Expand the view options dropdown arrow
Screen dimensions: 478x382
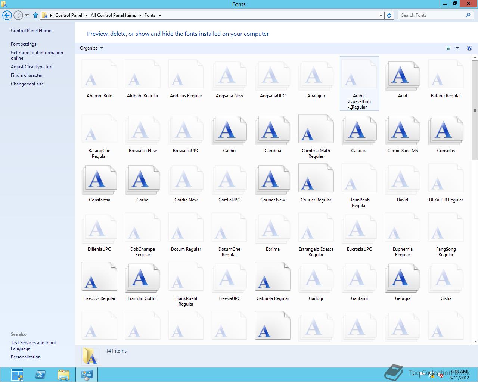click(x=457, y=48)
